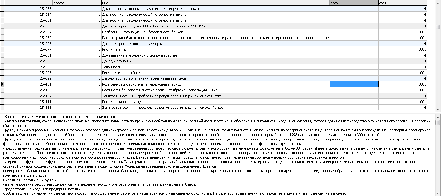This screenshot has height=196, width=441.
Task: Click inside the body text memo area
Action: click(x=216, y=155)
